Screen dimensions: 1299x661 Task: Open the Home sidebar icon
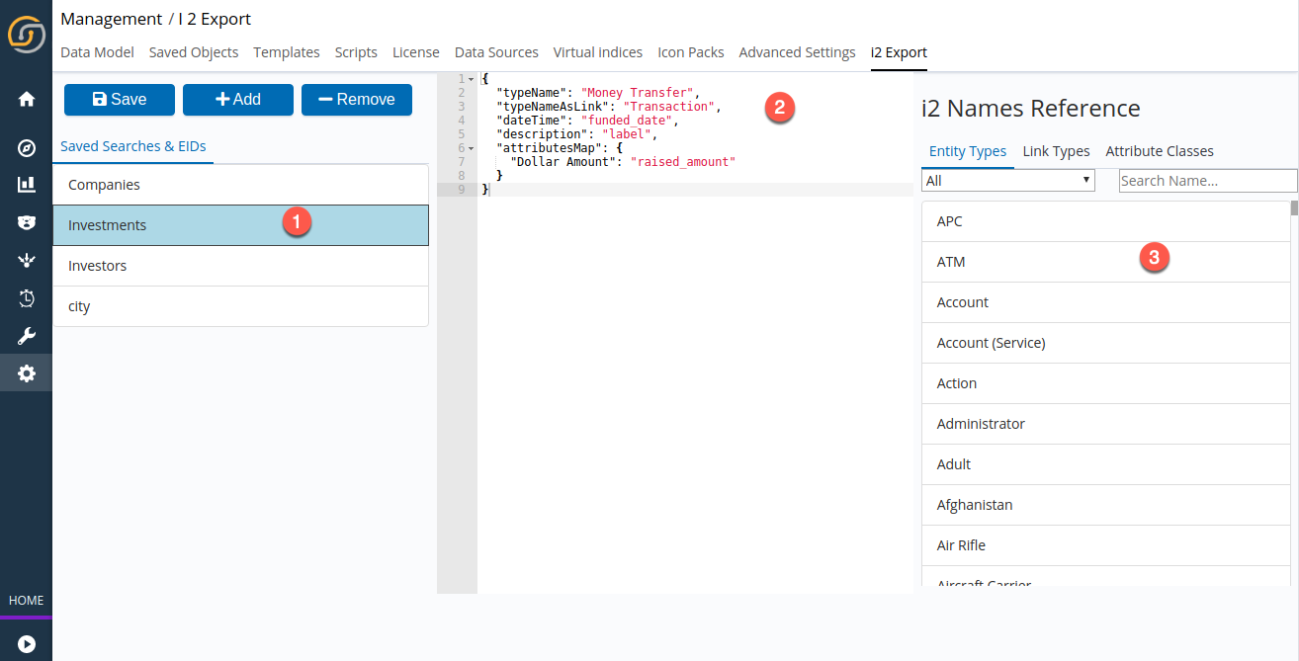26,99
